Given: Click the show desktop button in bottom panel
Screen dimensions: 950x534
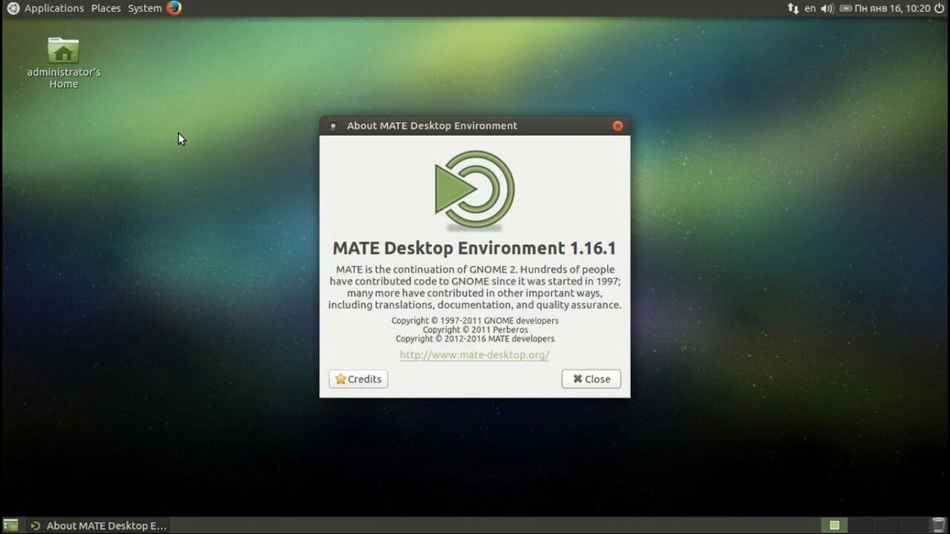Looking at the screenshot, I should [10, 525].
